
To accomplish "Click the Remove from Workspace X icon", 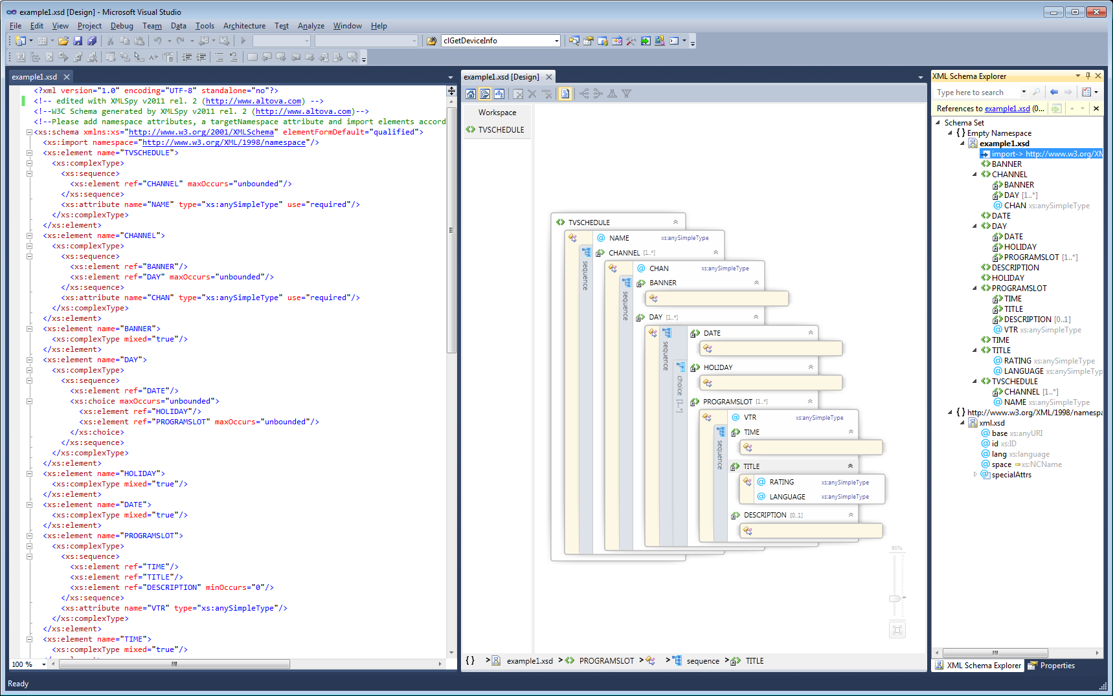I will (532, 94).
